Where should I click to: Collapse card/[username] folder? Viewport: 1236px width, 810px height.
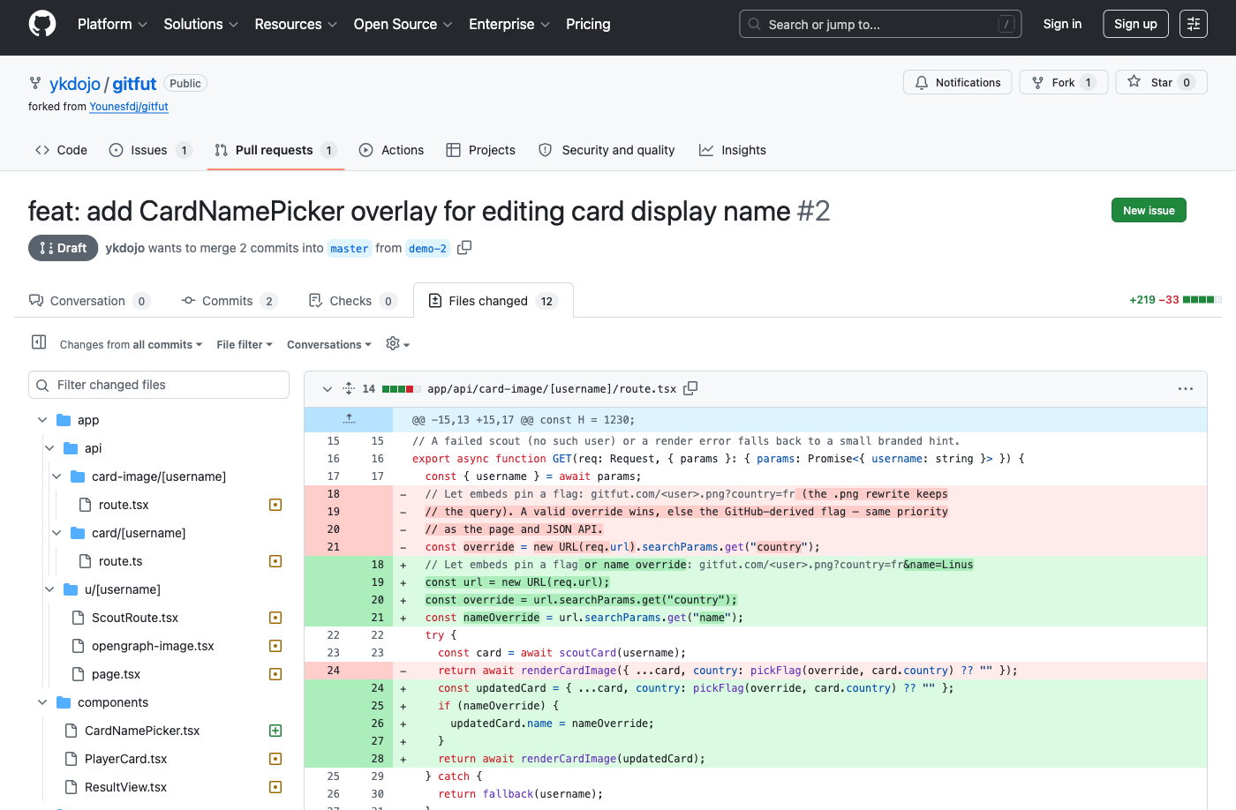(x=57, y=533)
